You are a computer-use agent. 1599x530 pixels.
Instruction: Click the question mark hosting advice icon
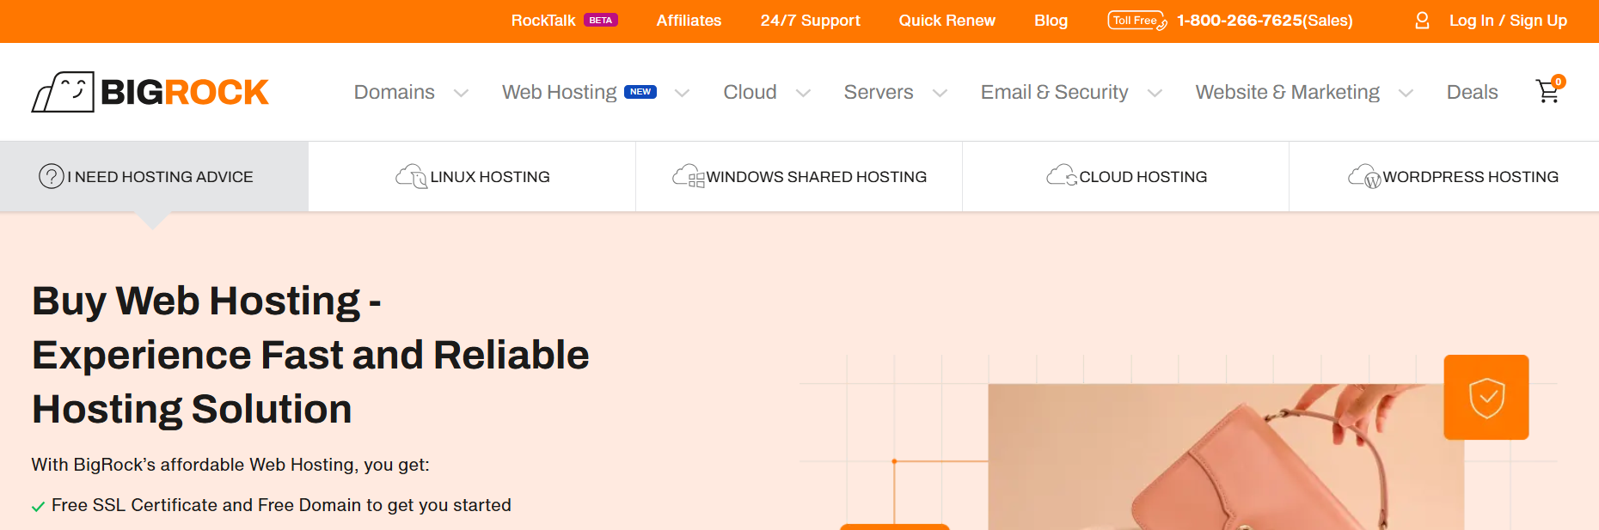coord(52,177)
